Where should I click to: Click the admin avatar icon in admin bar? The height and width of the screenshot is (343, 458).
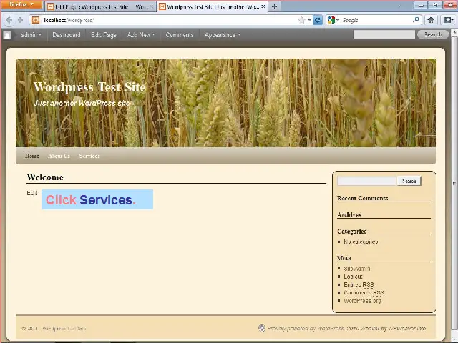7,35
